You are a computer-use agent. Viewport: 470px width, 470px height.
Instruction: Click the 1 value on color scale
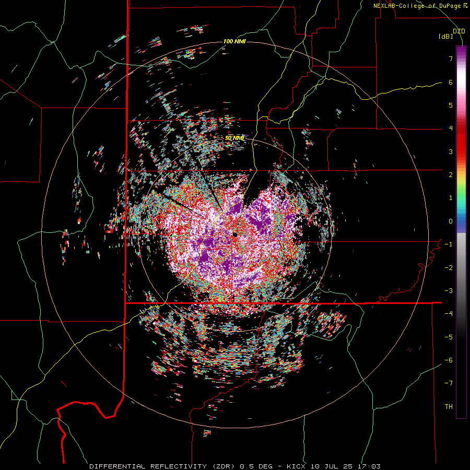(451, 198)
